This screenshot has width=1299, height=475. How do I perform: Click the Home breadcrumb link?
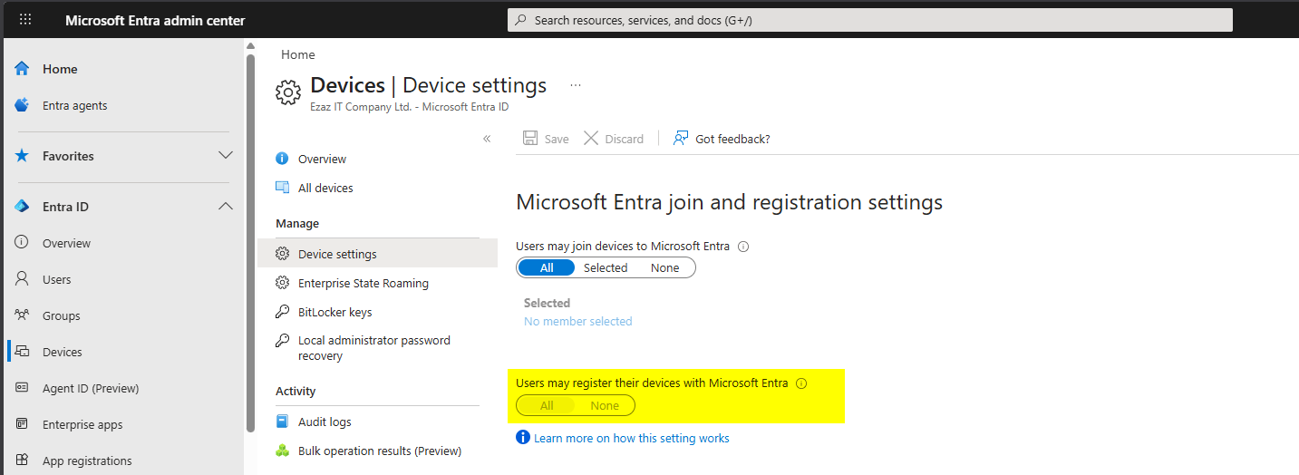[x=298, y=54]
